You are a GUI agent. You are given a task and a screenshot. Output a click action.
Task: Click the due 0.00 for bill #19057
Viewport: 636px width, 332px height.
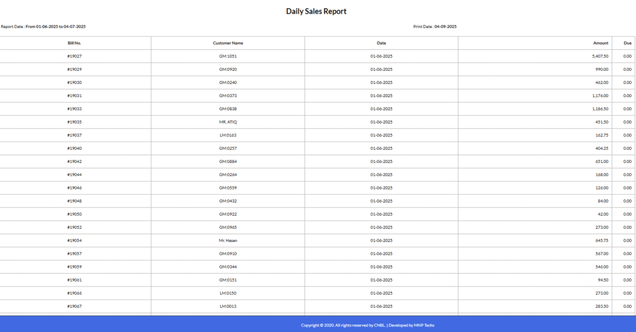pyautogui.click(x=627, y=254)
